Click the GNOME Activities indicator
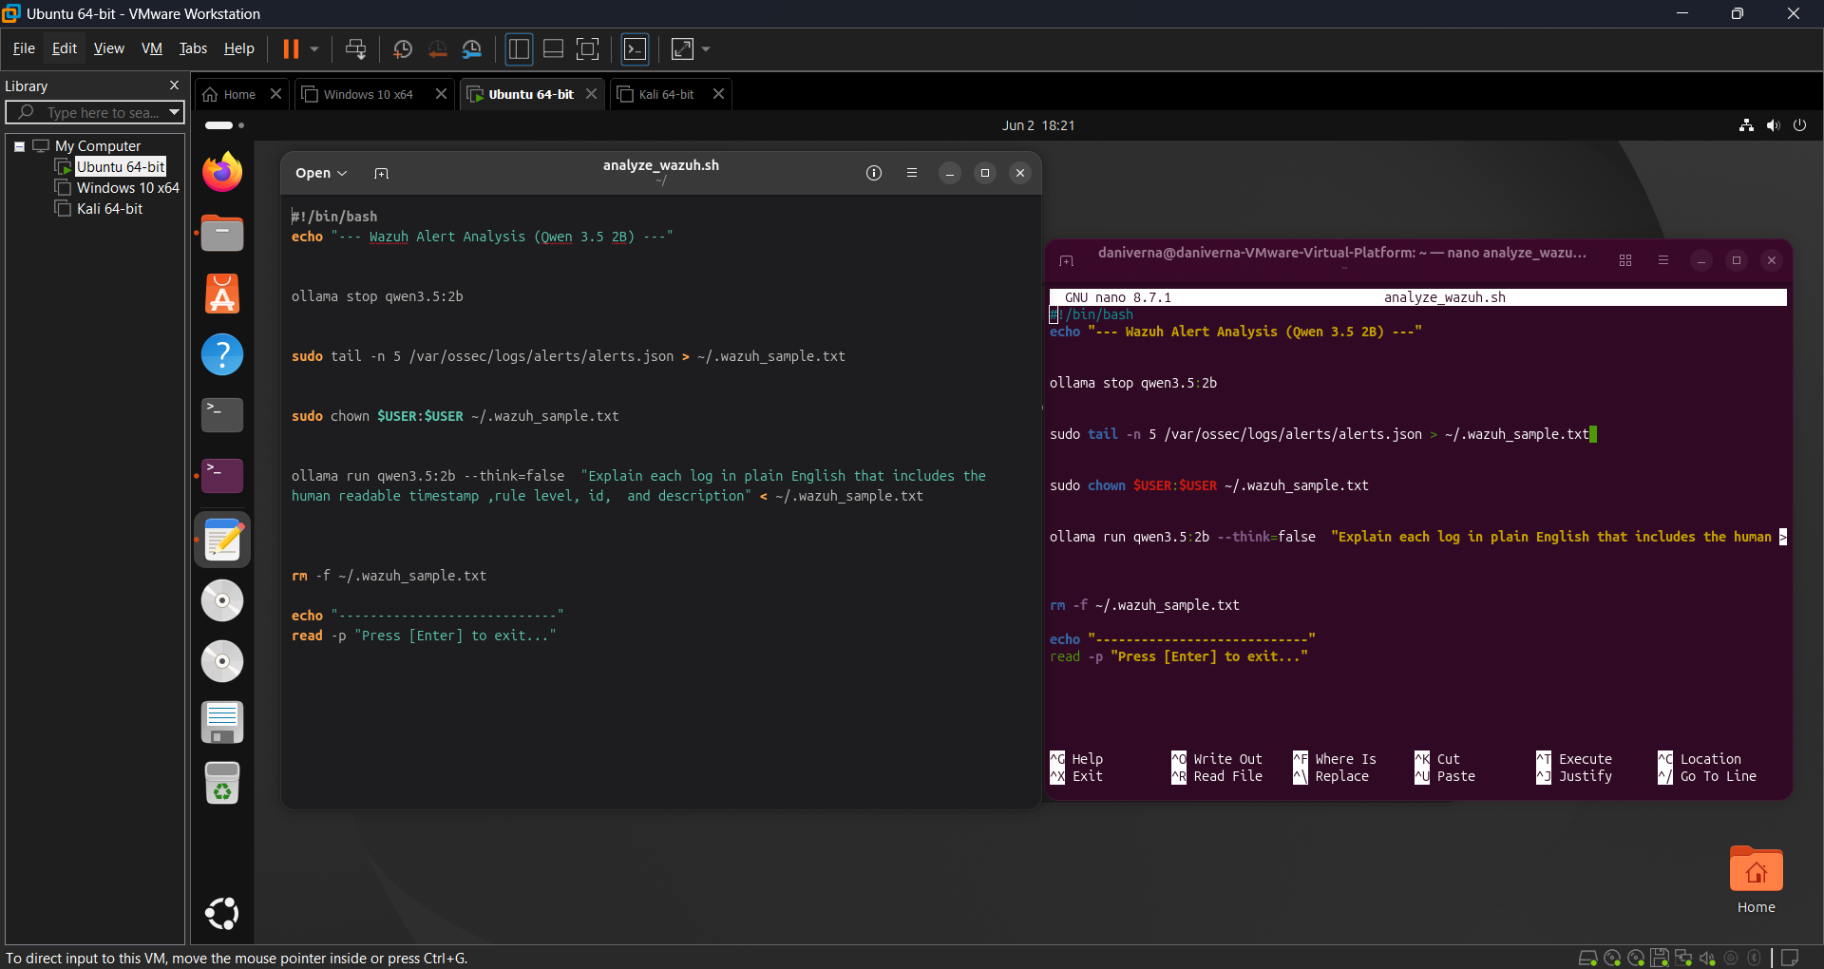1824x969 pixels. [x=225, y=125]
